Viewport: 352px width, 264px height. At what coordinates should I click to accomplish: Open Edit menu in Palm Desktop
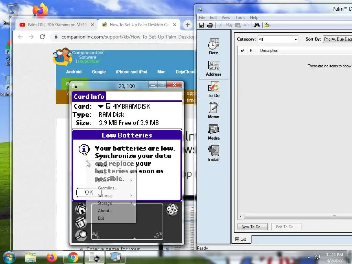pyautogui.click(x=213, y=17)
